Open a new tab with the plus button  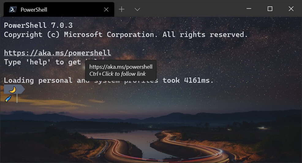[122, 9]
